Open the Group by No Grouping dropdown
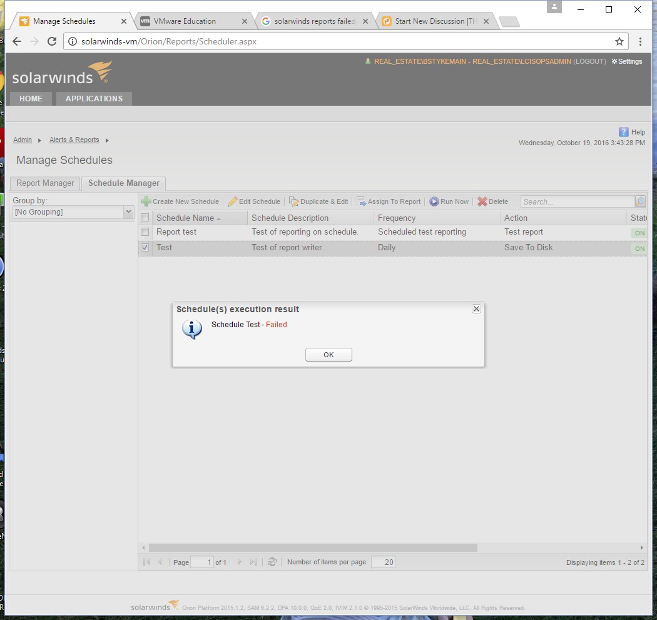This screenshot has width=657, height=620. pyautogui.click(x=129, y=212)
